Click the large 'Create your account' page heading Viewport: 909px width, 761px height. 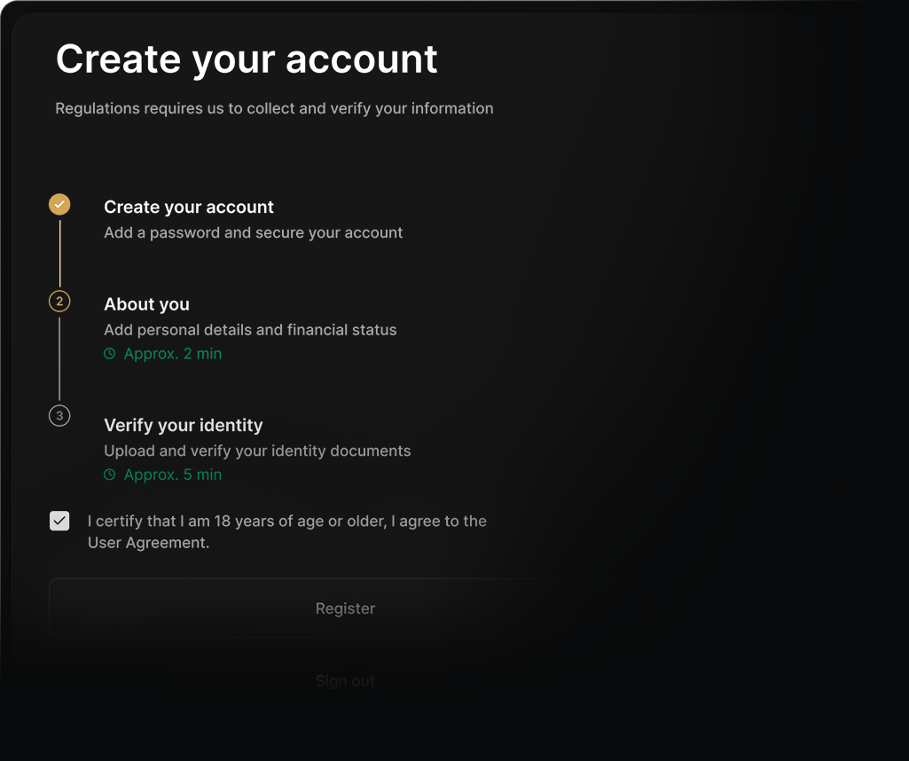point(247,59)
